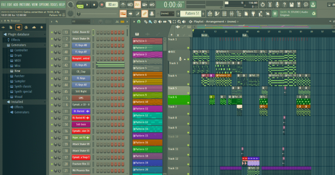Switch between PAT and SONG mode
Viewport: 335px width, 175px height.
pyautogui.click(x=80, y=5)
